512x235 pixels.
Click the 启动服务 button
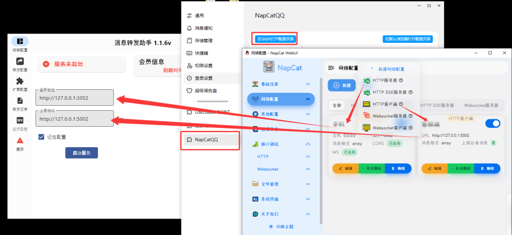[x=81, y=153]
